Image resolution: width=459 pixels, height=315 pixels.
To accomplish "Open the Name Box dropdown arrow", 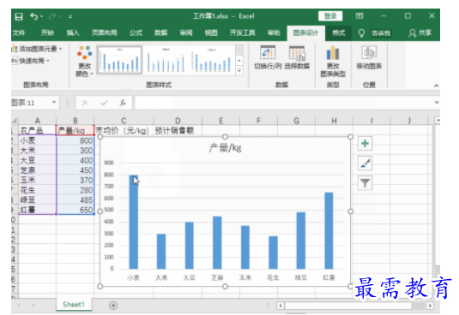I will pos(54,103).
